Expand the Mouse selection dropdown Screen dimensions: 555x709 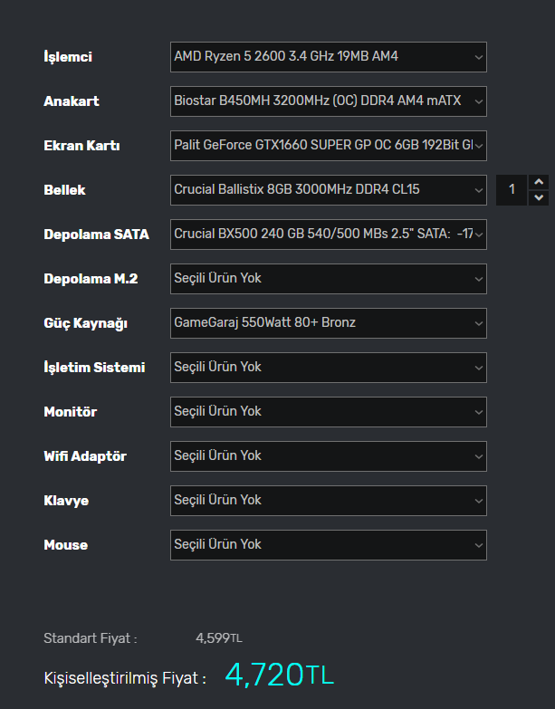328,545
